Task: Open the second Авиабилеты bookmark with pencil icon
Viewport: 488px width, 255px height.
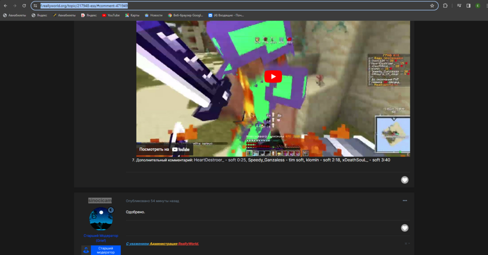Action: point(64,15)
